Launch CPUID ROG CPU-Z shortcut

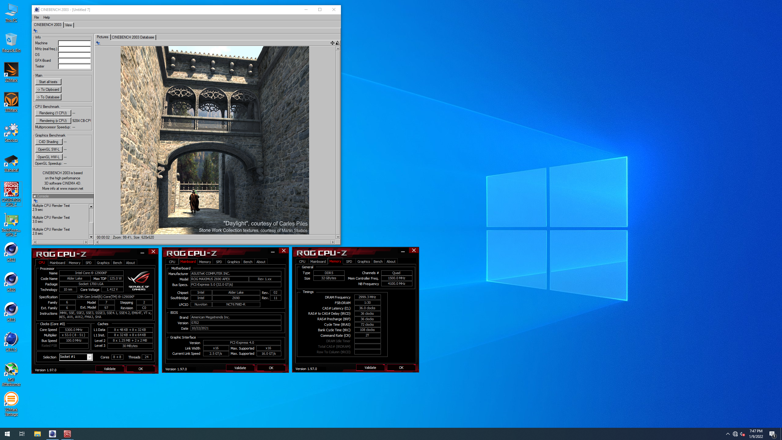11,194
